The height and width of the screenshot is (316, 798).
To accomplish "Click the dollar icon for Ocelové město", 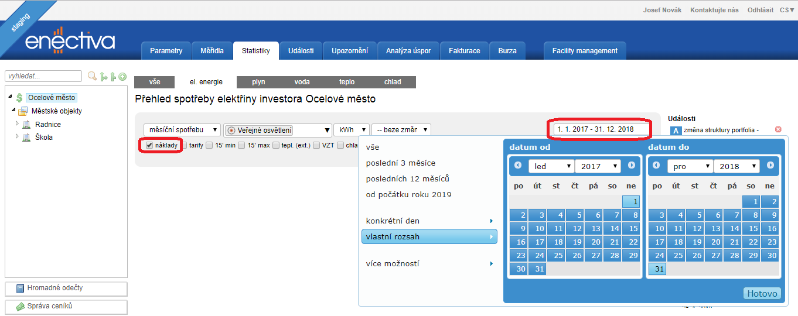I will tap(19, 98).
